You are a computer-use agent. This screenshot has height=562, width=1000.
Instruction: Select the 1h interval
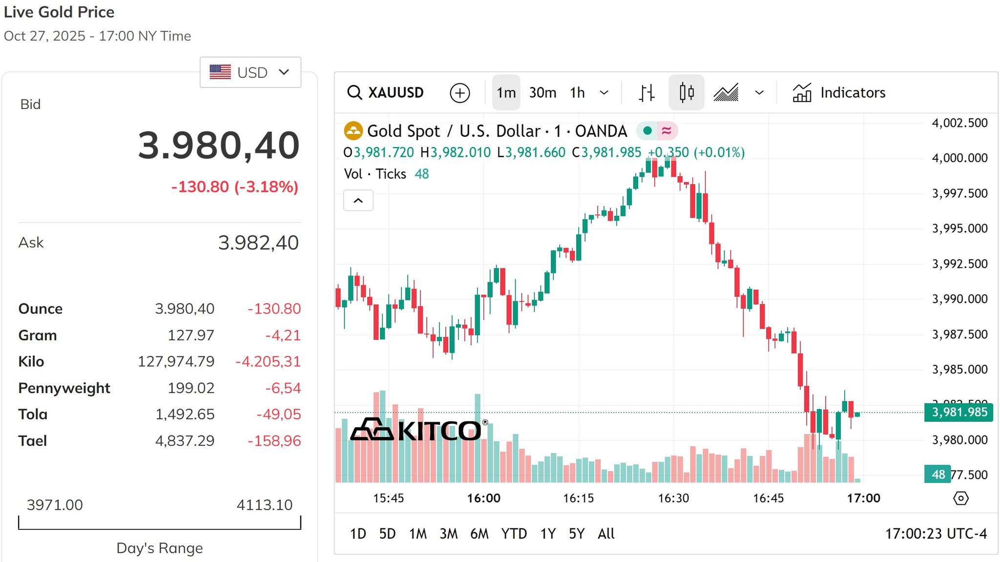tap(577, 92)
